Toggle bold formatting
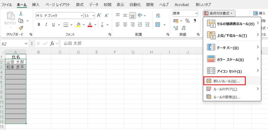Viewport: 268px width, 130px height. 39,25
